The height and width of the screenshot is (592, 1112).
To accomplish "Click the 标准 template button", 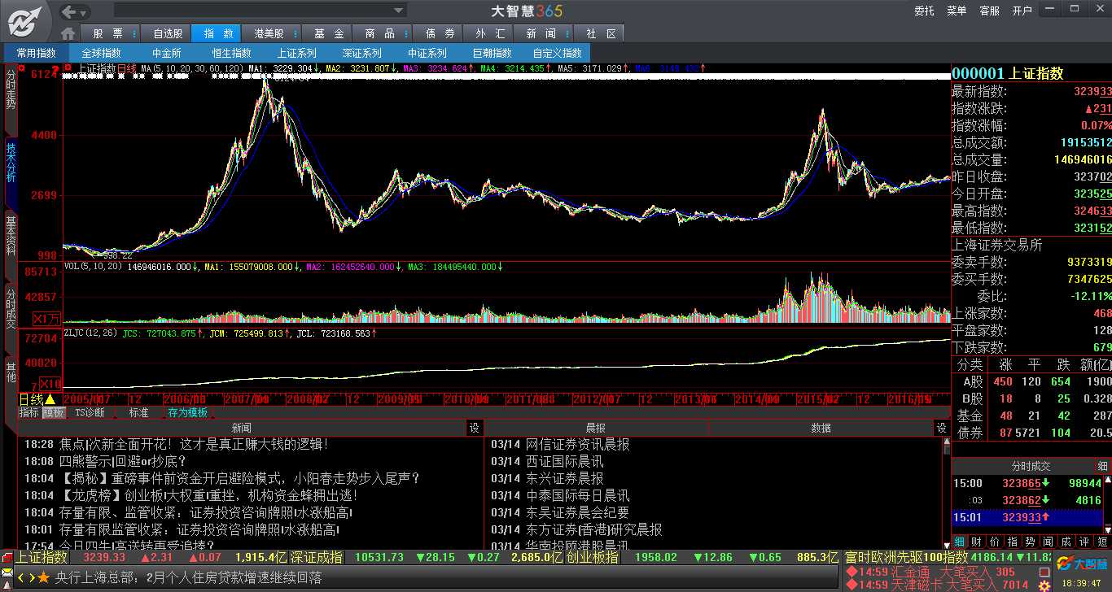I will (138, 412).
